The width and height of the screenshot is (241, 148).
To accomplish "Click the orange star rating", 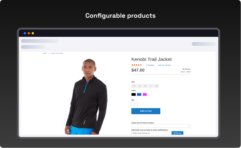I will pos(136,65).
